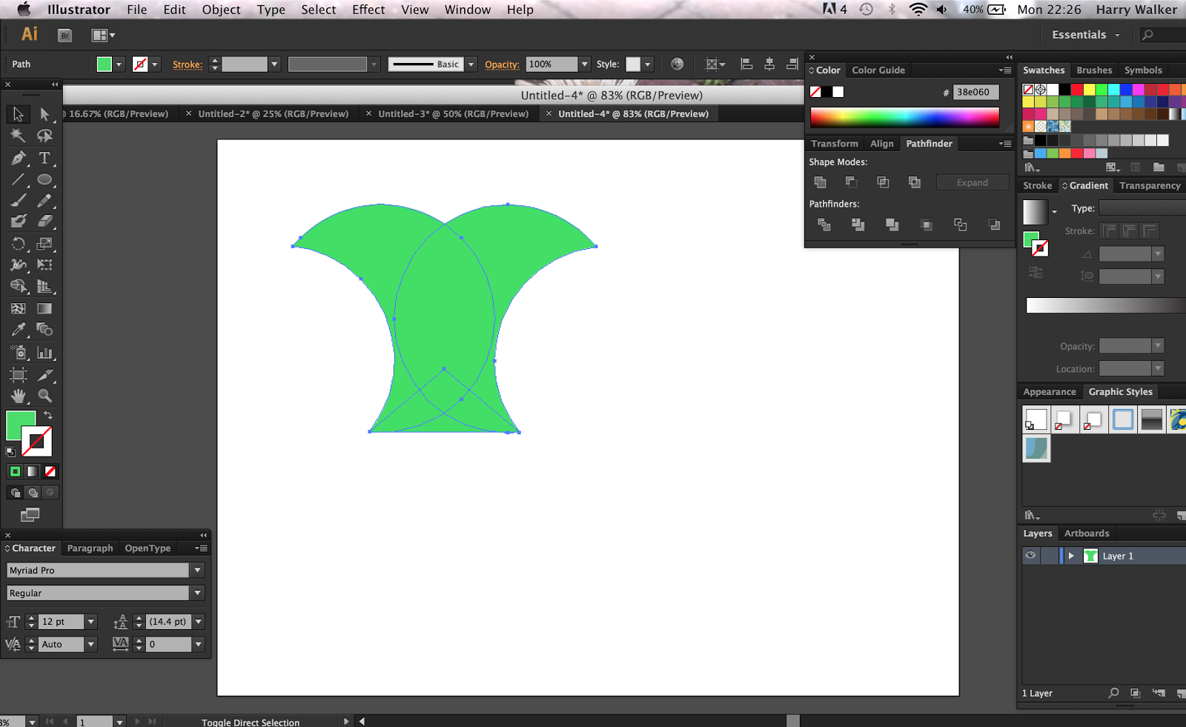Select the Eyedropper tool

[19, 330]
